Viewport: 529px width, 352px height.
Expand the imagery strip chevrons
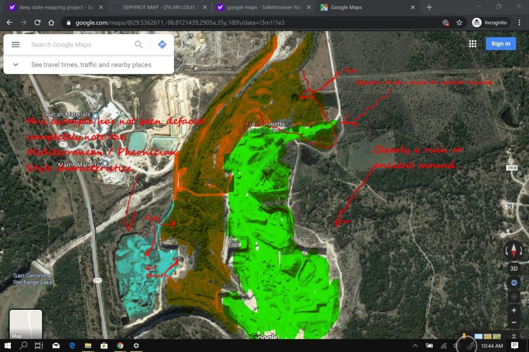pyautogui.click(x=514, y=336)
